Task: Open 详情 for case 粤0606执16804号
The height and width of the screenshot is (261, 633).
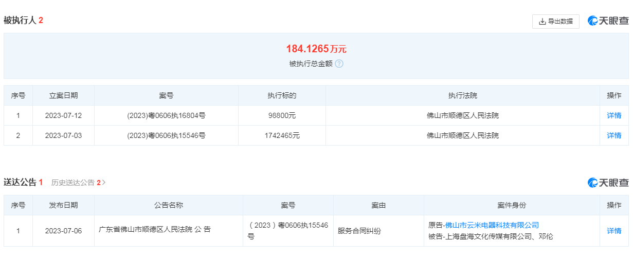Action: coord(614,115)
